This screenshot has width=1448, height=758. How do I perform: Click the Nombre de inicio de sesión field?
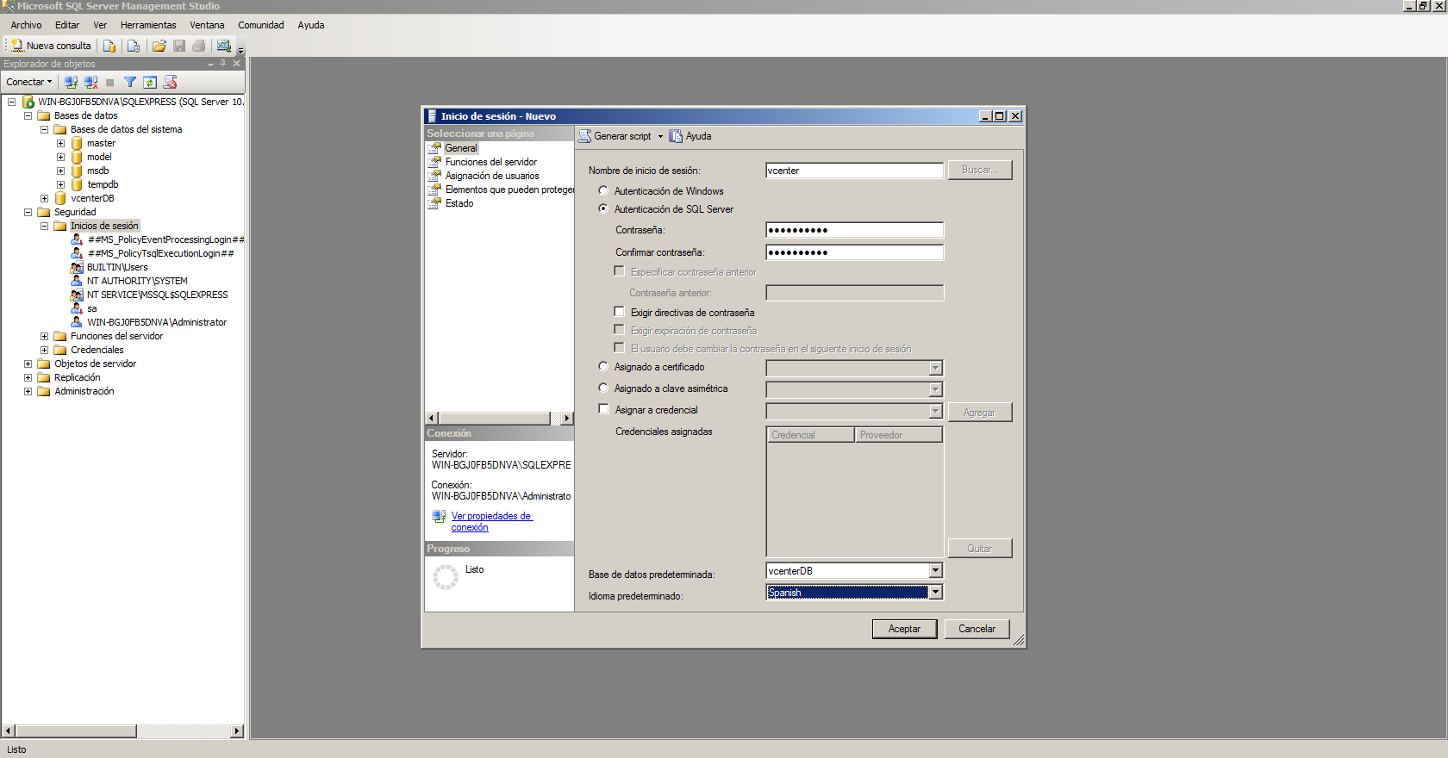point(853,171)
